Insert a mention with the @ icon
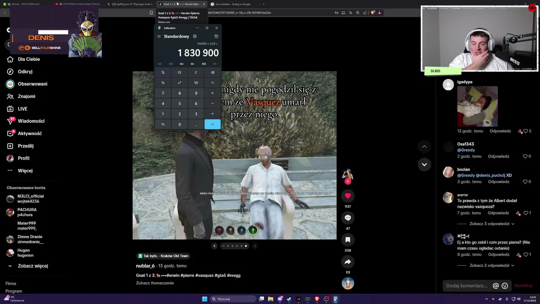 [x=496, y=286]
